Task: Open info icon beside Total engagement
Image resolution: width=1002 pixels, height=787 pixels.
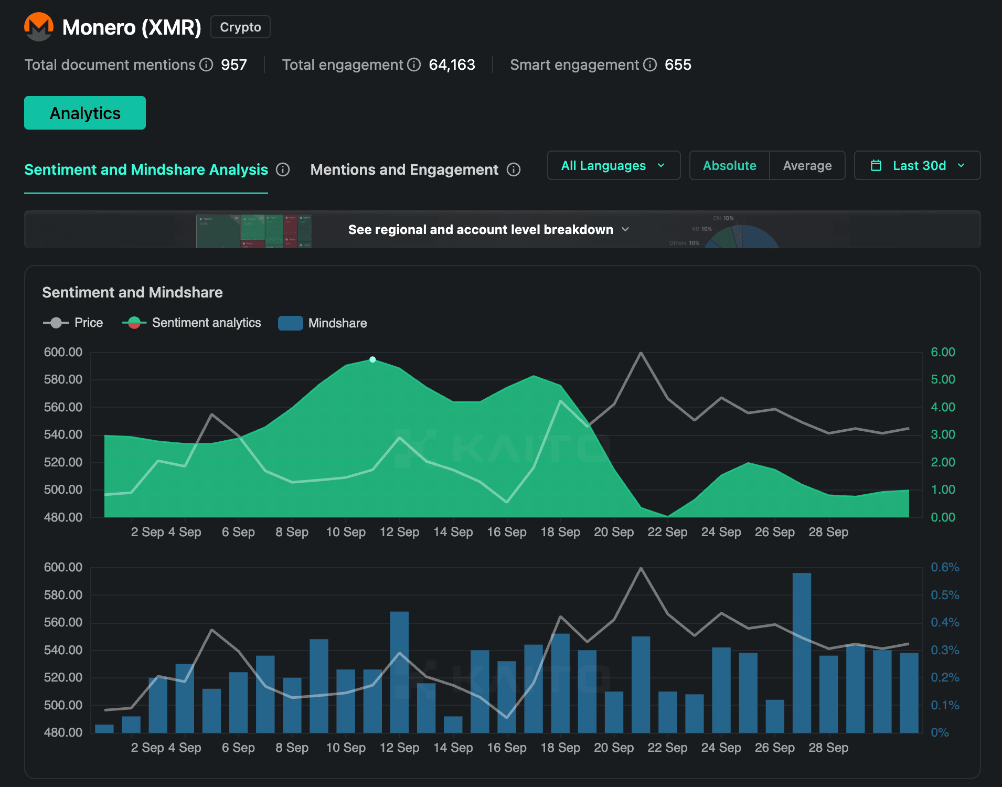Action: coord(414,65)
